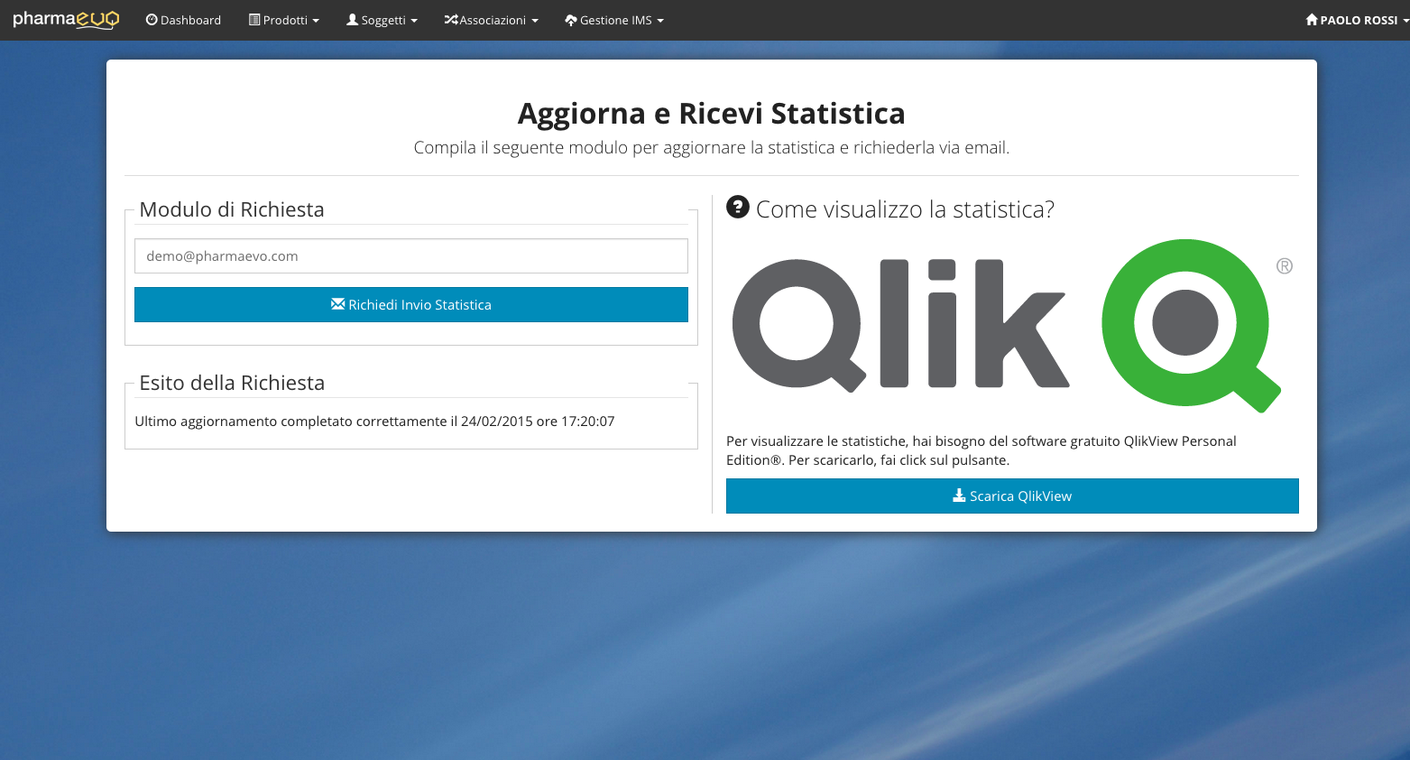1410x760 pixels.
Task: Click the pharmaevo logo
Action: (x=66, y=19)
